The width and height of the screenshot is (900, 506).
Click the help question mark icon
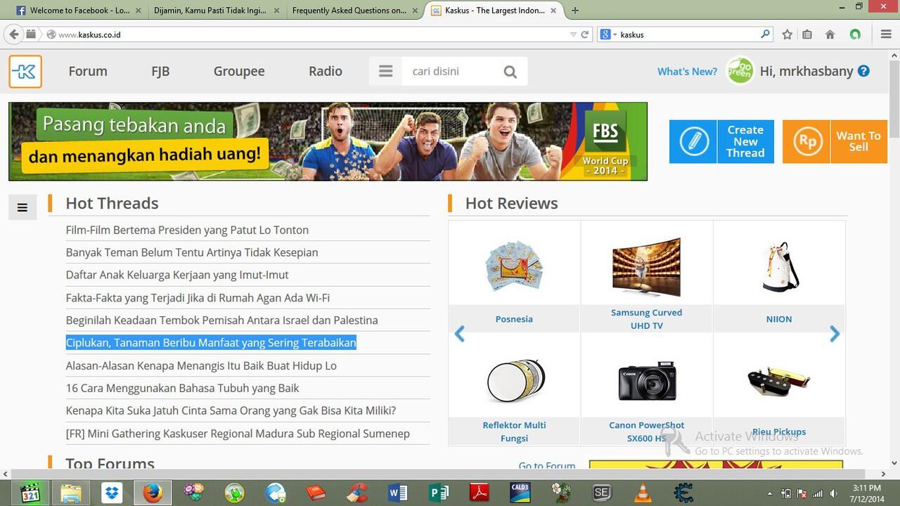coord(863,71)
